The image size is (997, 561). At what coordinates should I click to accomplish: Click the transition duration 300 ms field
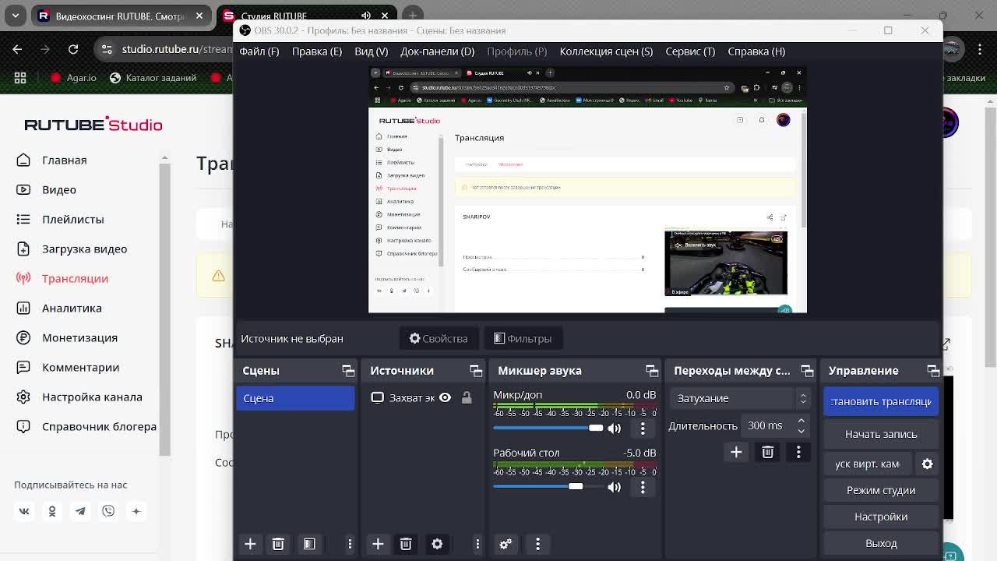coord(767,426)
